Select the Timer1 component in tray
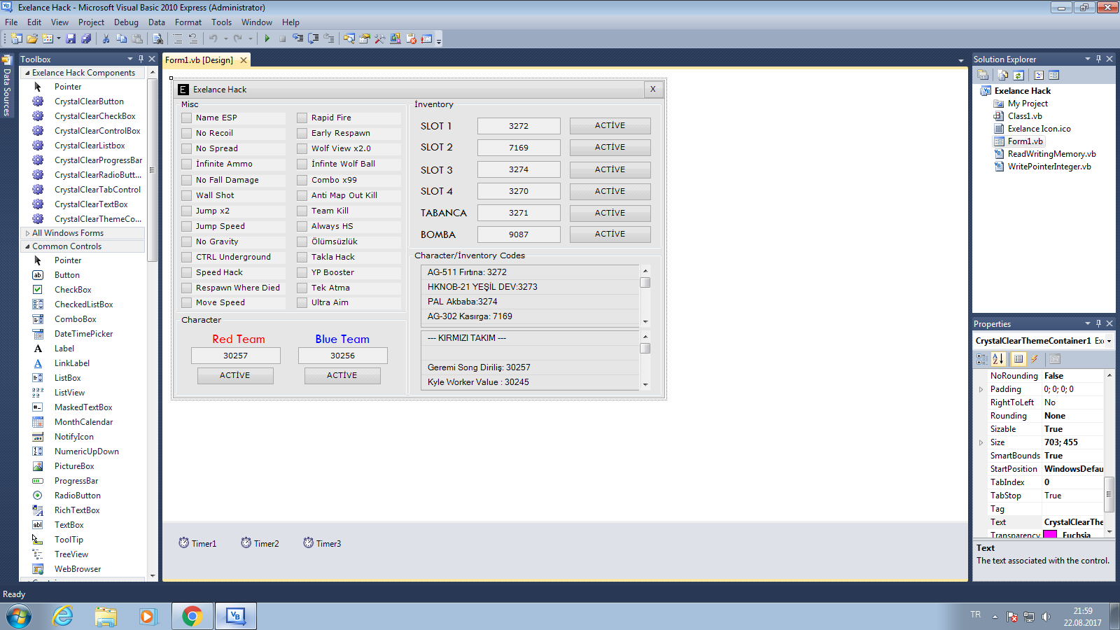1120x630 pixels. tap(197, 543)
